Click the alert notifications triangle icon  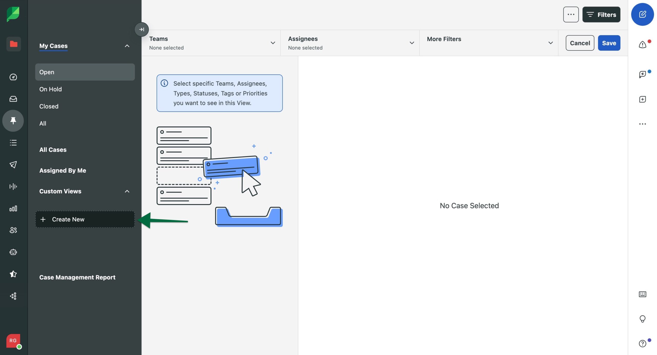coord(642,45)
